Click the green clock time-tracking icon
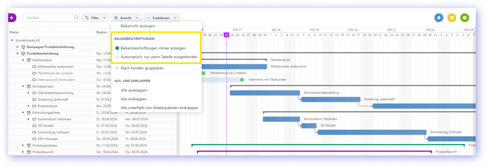The height and width of the screenshot is (167, 487). tap(464, 18)
